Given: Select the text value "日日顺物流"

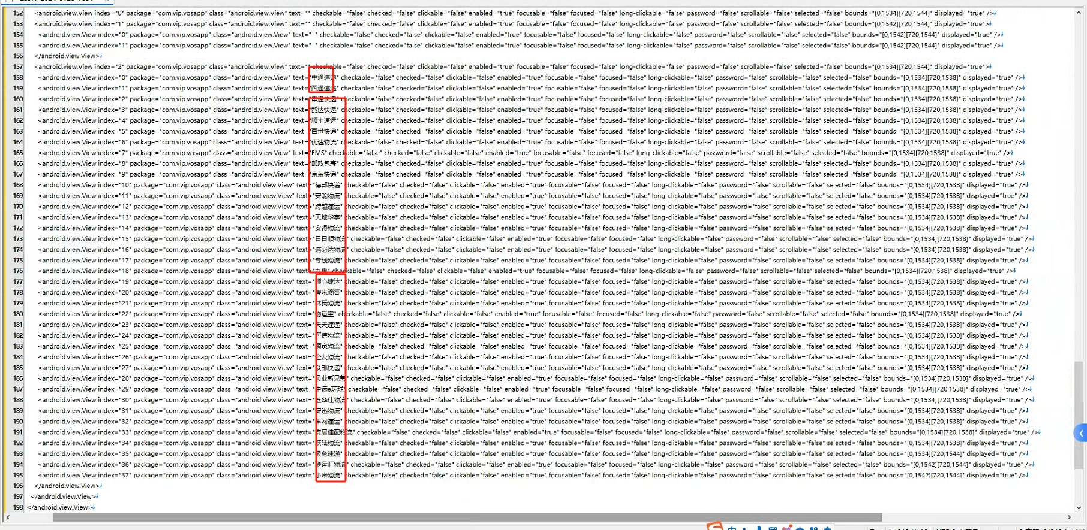Looking at the screenshot, I should tap(331, 239).
